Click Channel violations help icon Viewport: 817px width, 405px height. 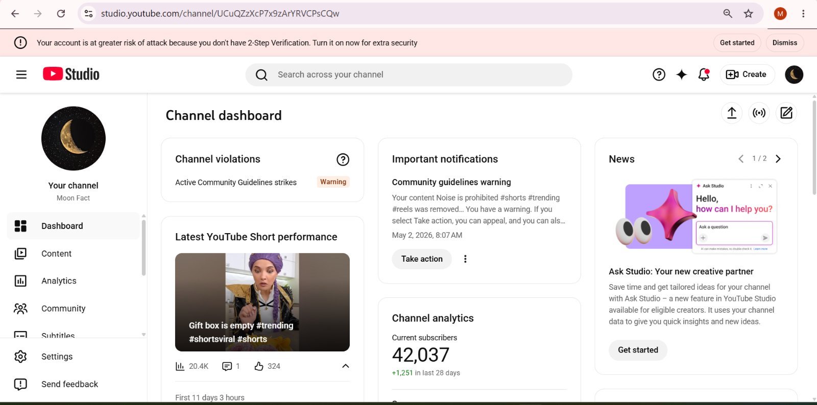(343, 160)
